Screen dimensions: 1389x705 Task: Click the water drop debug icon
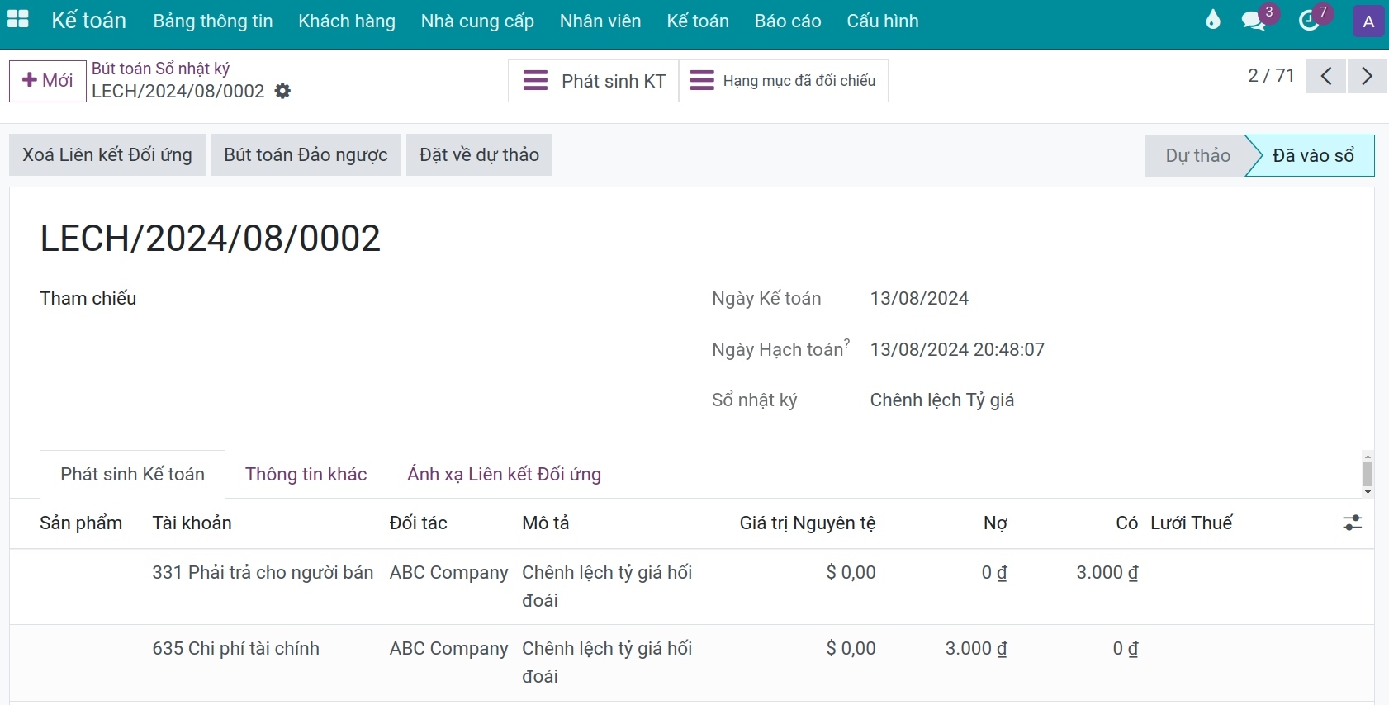click(x=1212, y=20)
